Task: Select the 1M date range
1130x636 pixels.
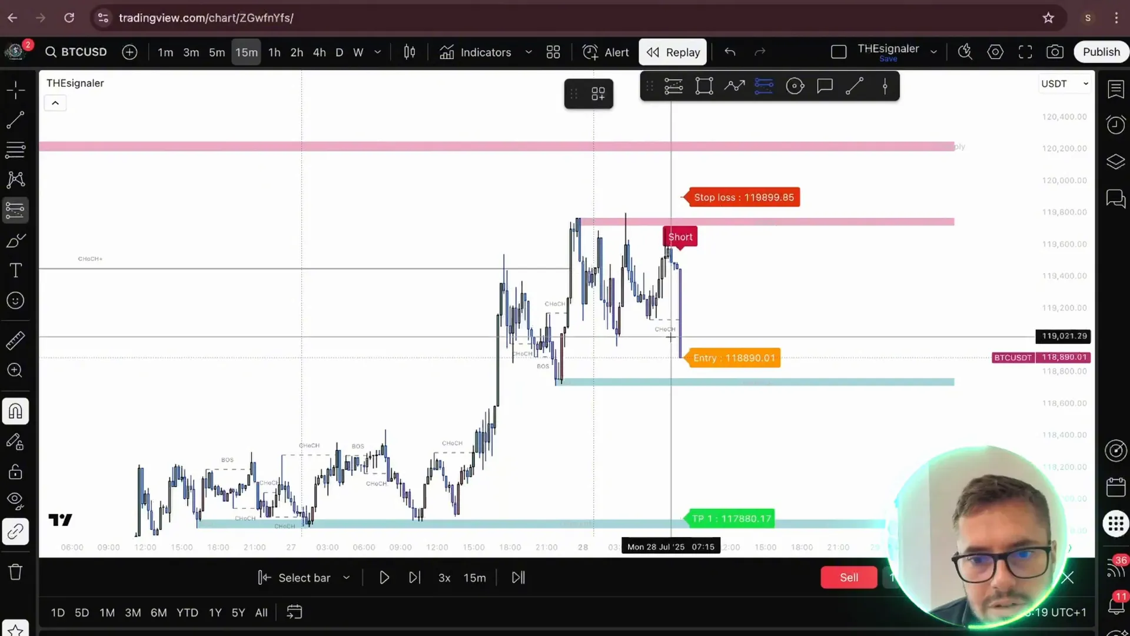Action: pyautogui.click(x=107, y=612)
